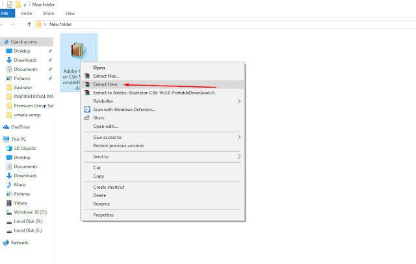Open recent locations dropdown arrow

[21, 25]
